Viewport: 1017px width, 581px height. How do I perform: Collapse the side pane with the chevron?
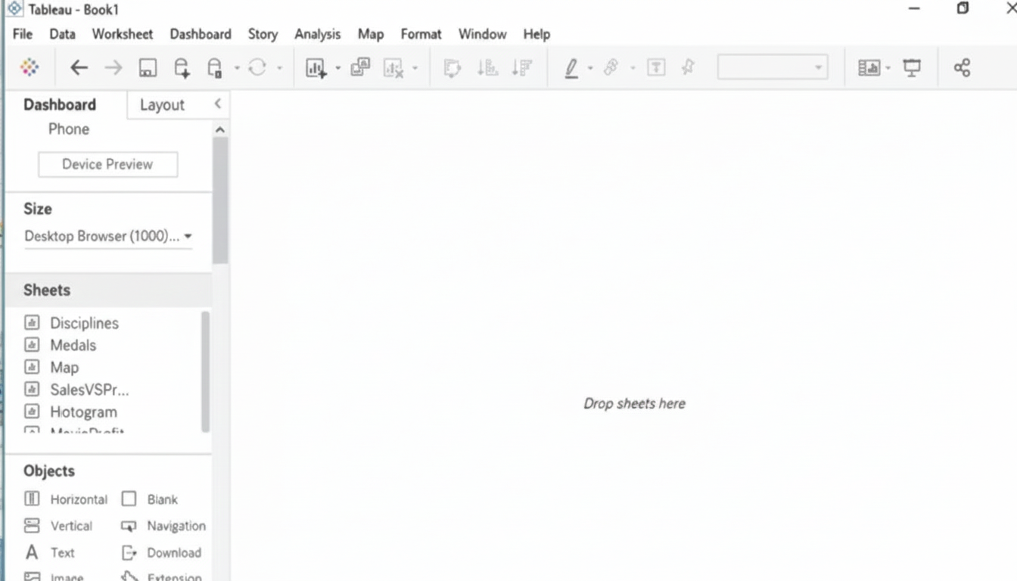click(218, 104)
